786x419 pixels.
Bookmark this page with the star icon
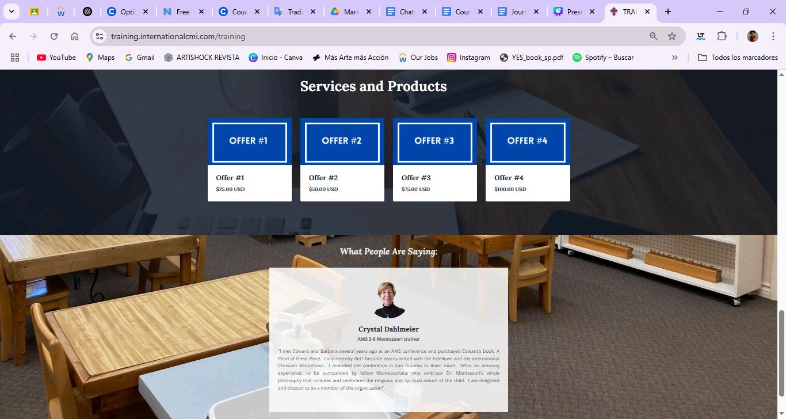[x=672, y=36]
